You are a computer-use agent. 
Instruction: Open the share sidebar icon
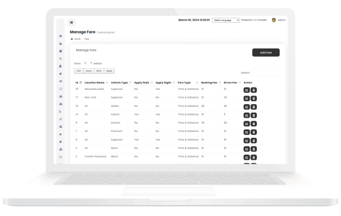coord(61,81)
